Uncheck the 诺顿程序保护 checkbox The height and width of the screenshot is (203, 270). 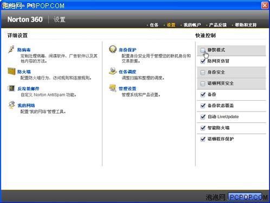coord(203,139)
